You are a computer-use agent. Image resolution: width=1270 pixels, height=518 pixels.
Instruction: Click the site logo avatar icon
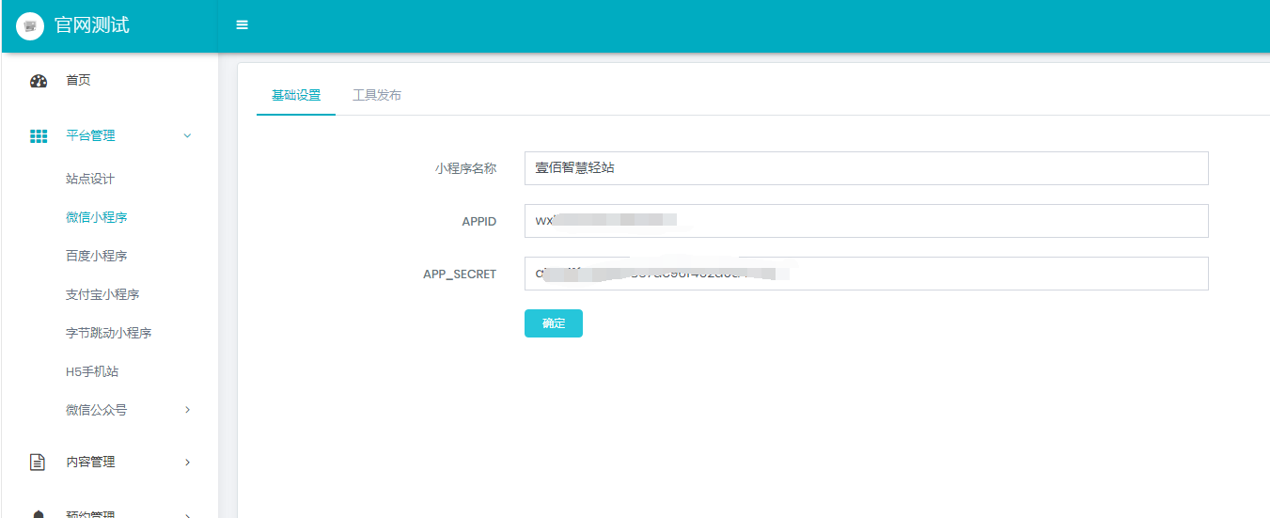(30, 26)
